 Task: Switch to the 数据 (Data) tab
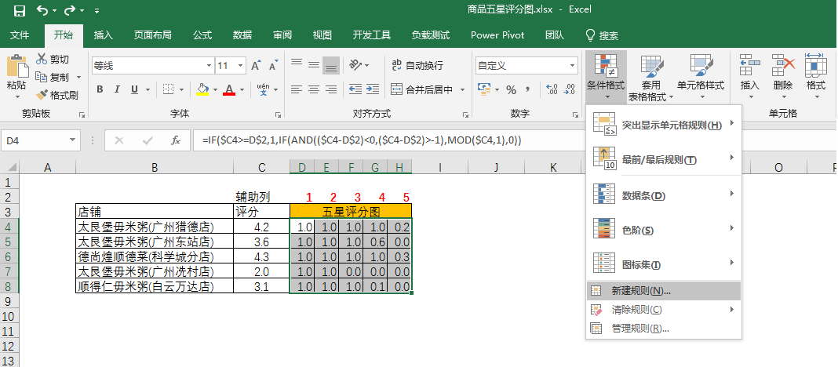(x=242, y=35)
